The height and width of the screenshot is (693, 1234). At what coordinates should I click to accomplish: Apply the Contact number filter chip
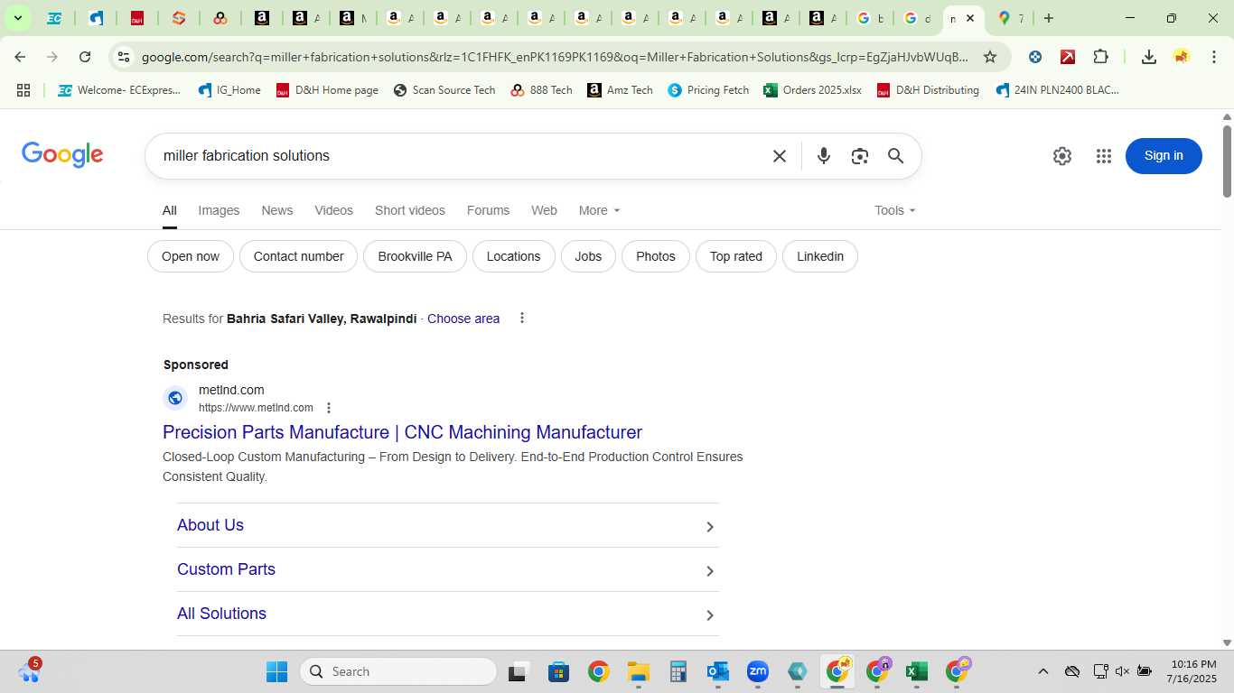pyautogui.click(x=298, y=256)
